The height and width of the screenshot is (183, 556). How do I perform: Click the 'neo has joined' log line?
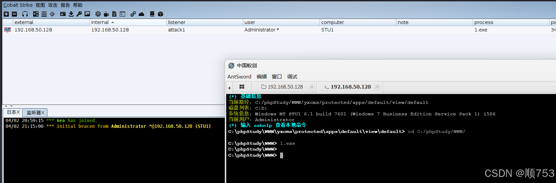pyautogui.click(x=51, y=120)
